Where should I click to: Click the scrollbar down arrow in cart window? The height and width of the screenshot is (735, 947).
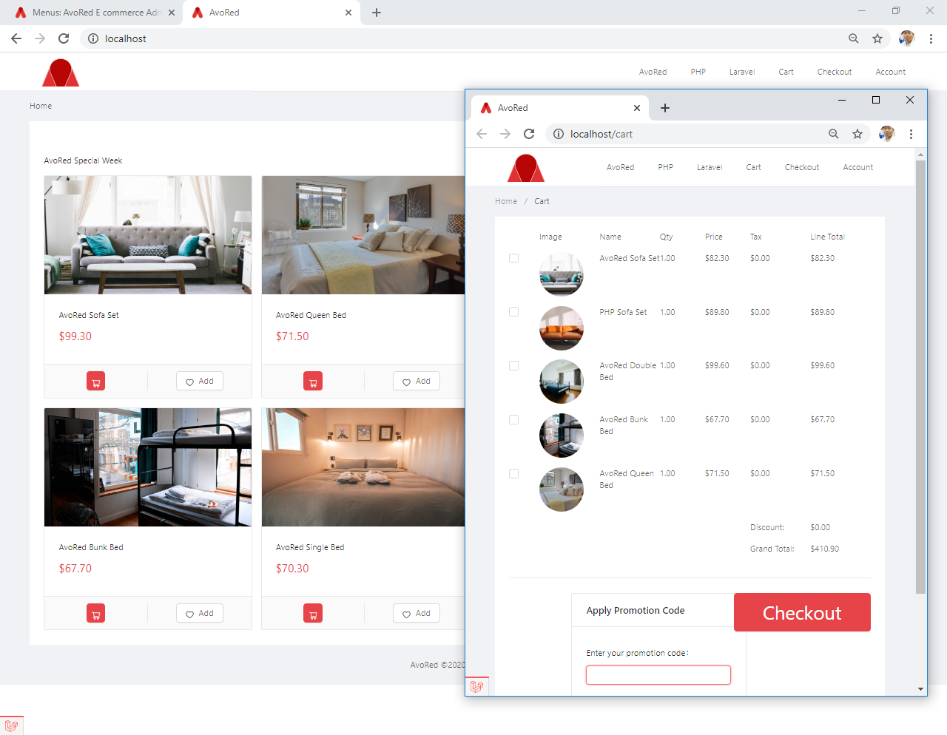(x=920, y=689)
